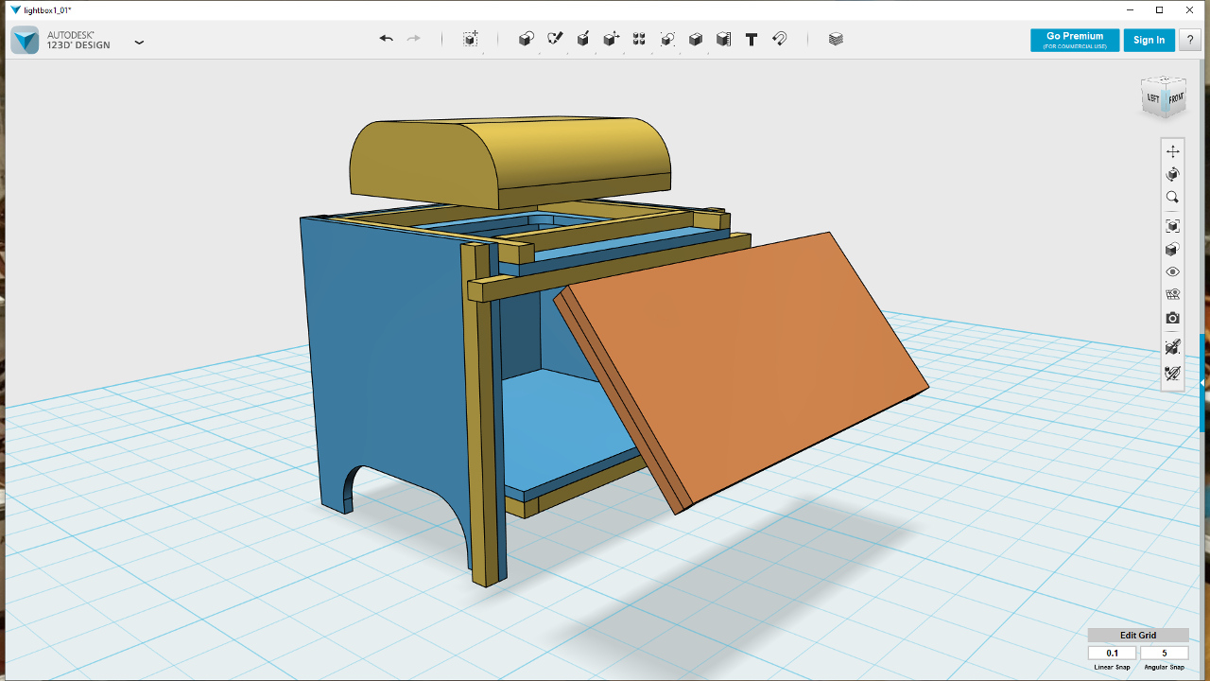
Task: Open the Modify tool menu
Action: tap(612, 39)
